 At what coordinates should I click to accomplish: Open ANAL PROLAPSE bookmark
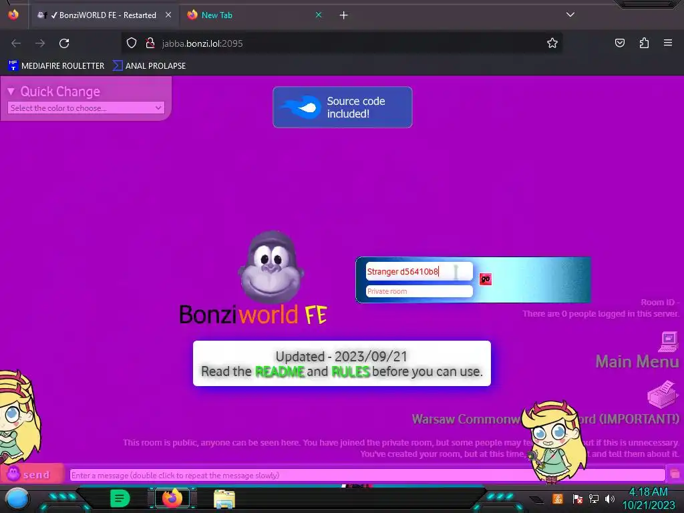[x=149, y=66]
